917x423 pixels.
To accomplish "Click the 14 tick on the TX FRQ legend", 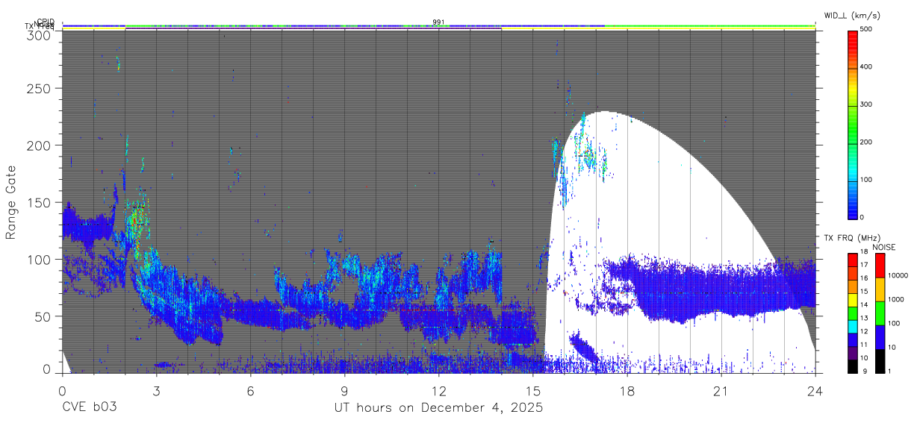I will click(865, 305).
